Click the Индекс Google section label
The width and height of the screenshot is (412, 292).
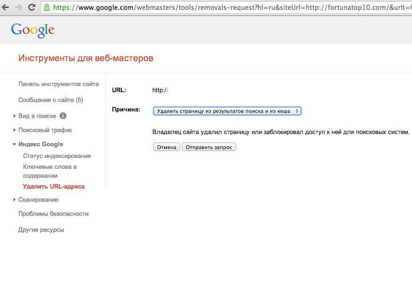41,144
